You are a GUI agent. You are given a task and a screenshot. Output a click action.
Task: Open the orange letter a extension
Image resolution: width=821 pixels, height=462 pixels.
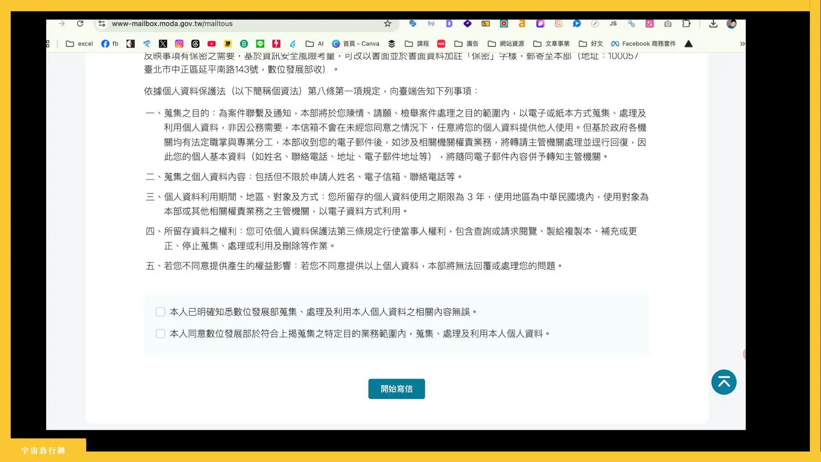point(522,24)
